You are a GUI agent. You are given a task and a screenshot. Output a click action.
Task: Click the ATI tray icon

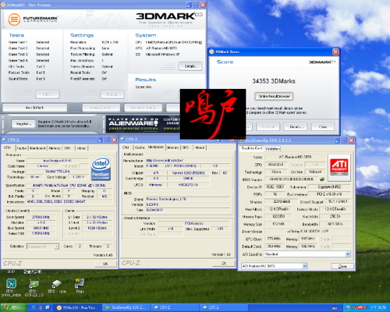(x=360, y=308)
